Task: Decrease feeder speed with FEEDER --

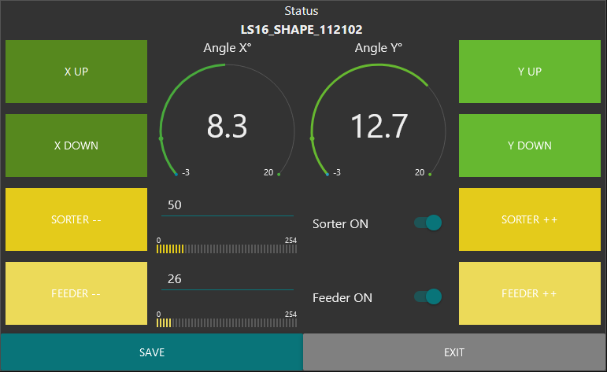Action: [x=76, y=293]
